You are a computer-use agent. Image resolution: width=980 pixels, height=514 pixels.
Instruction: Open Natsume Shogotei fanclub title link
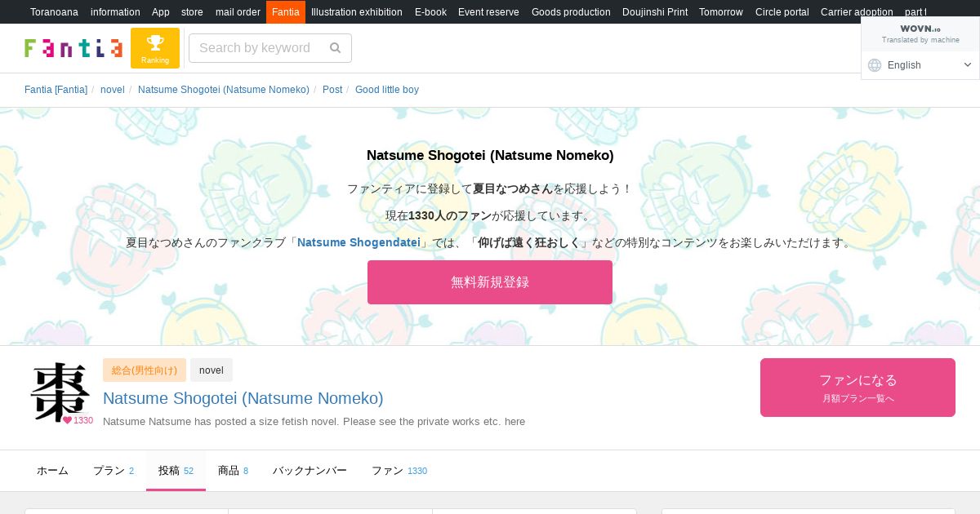(243, 398)
